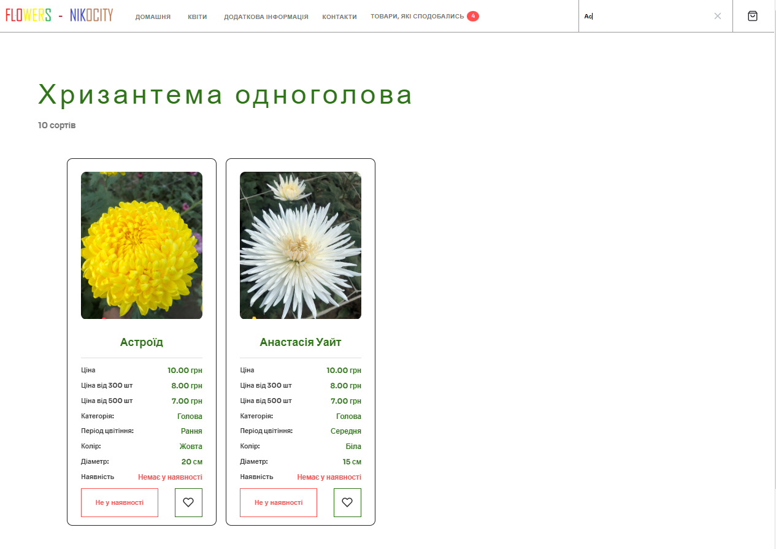Click Анастасія Уайт diameter value 15 см

coord(352,462)
